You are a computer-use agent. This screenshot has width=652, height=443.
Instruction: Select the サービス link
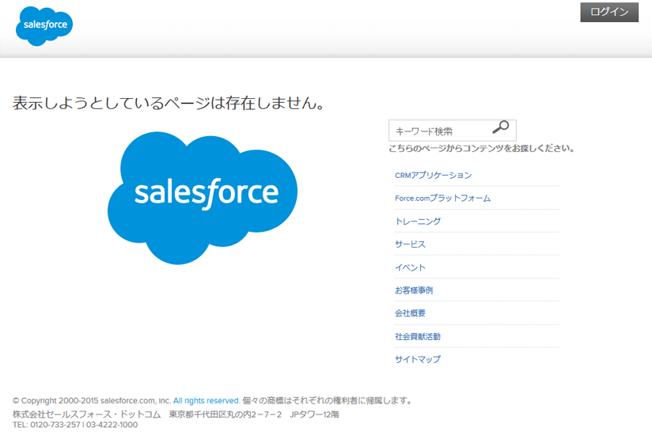tap(410, 244)
